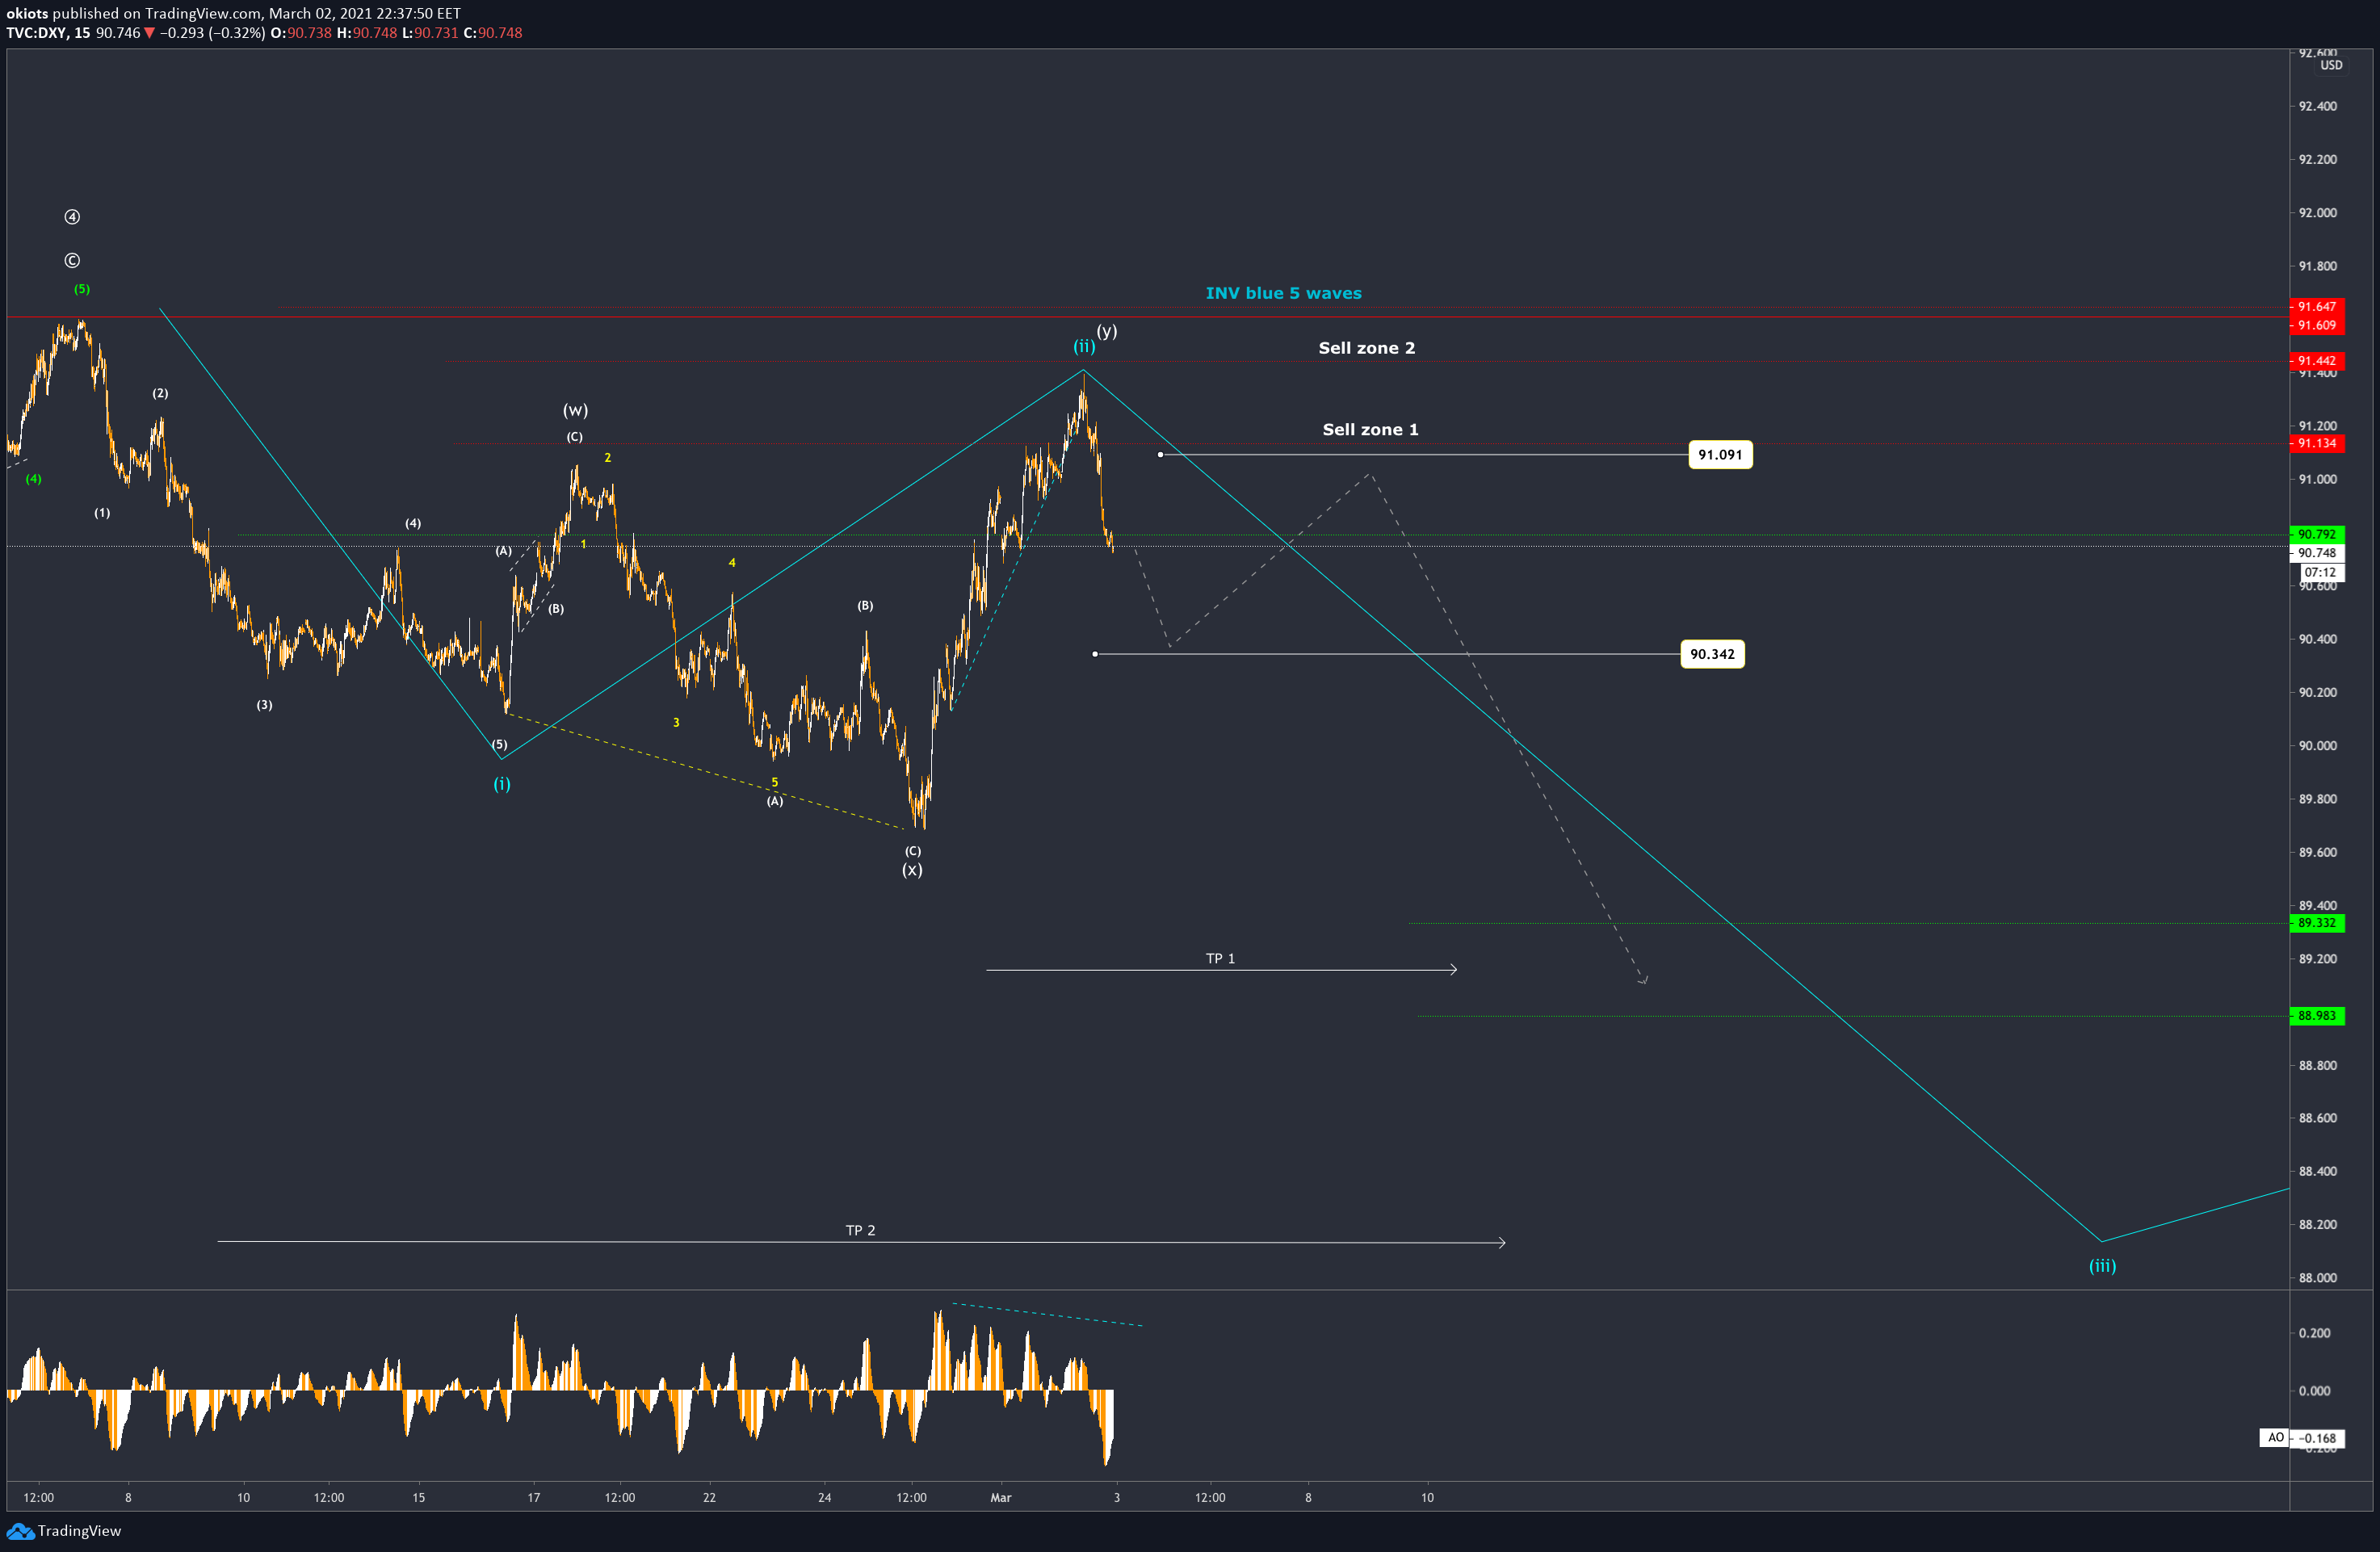Click the green (5) wave label

[x=82, y=289]
